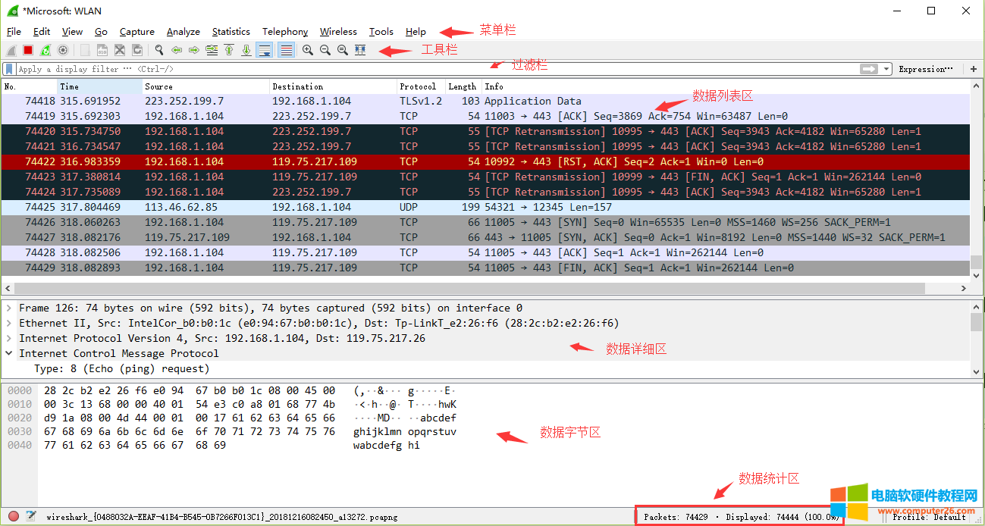The height and width of the screenshot is (526, 985).
Task: Save the capture file icon
Action: click(x=102, y=50)
